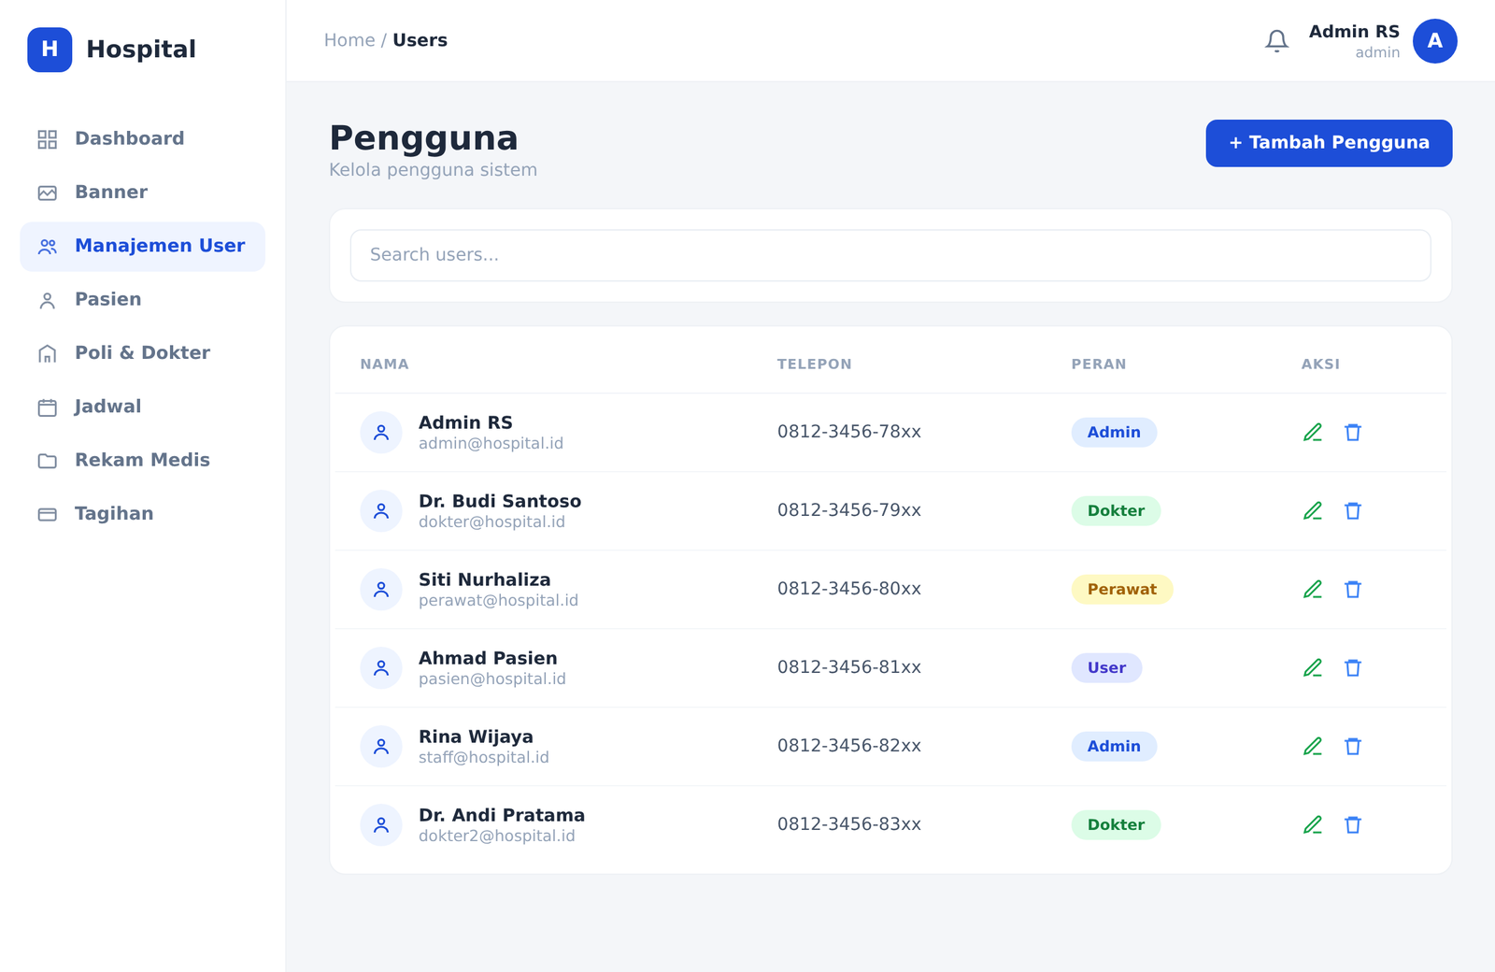Go to the Banner menu item
Image resolution: width=1495 pixels, height=972 pixels.
coord(143,193)
